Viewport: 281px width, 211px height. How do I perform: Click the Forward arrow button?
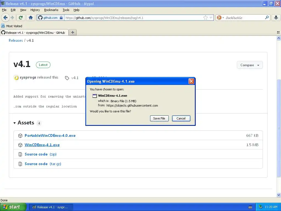(12, 18)
